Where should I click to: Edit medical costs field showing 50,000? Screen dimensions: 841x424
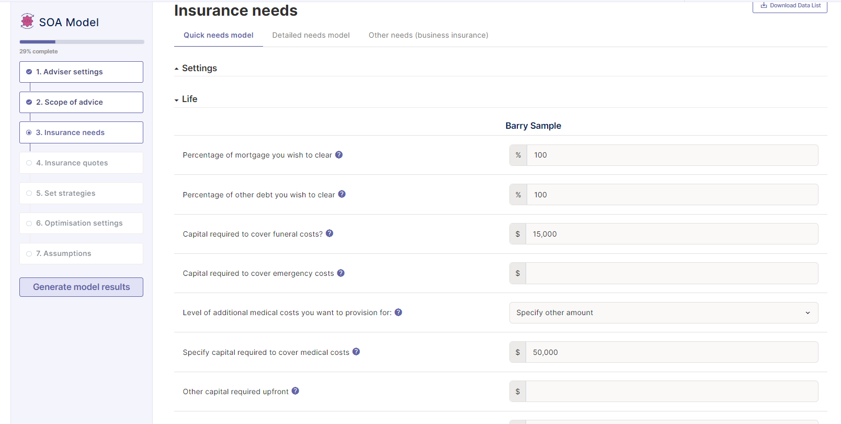tap(672, 352)
